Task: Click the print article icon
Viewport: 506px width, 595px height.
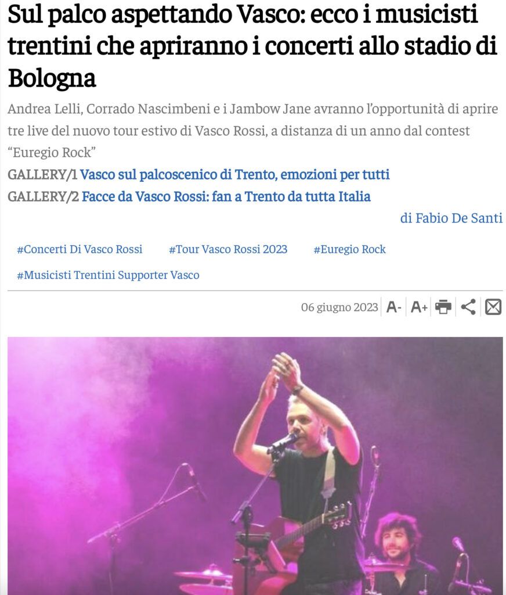Action: (x=443, y=307)
